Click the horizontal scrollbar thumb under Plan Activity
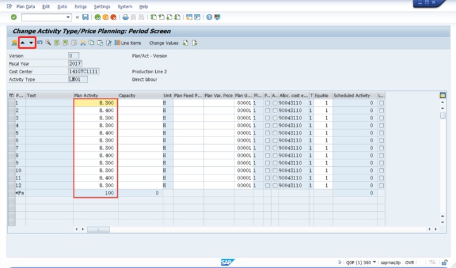The width and height of the screenshot is (456, 268). [98, 229]
